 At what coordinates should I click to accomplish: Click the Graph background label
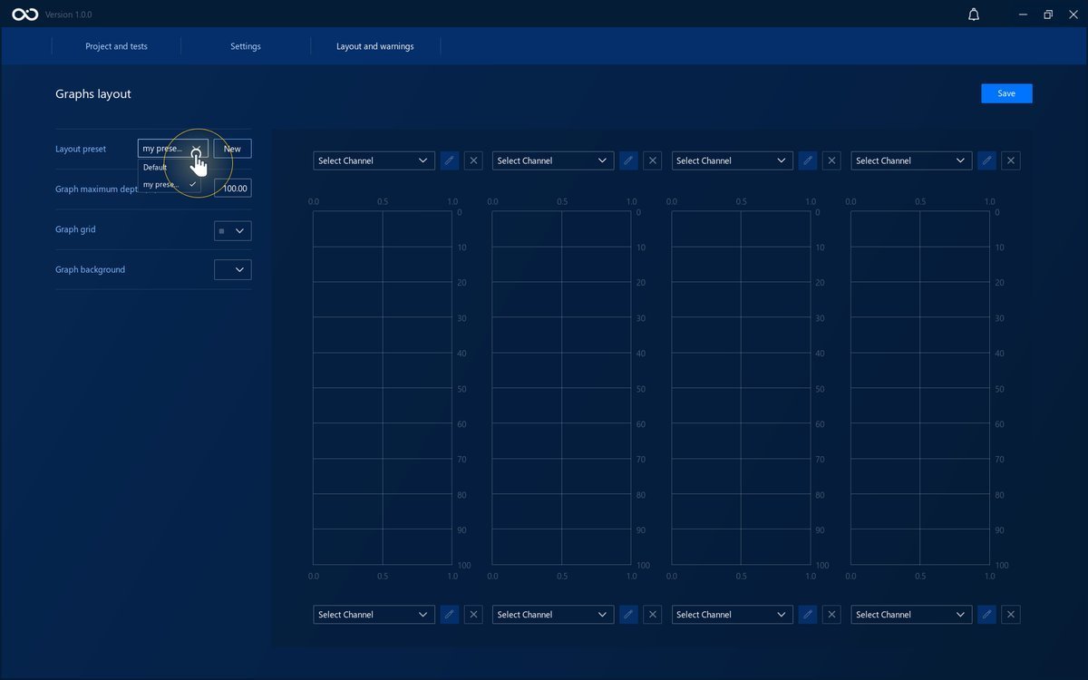[x=90, y=269]
